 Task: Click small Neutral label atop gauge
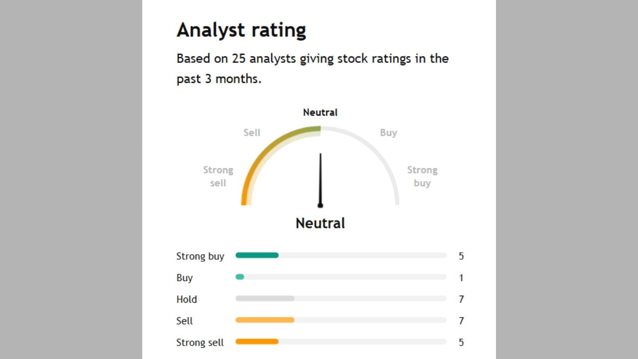click(320, 112)
